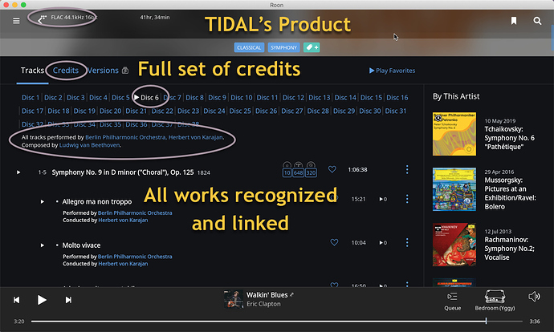Open Mussorgsky Pictures at an Exhibition cover
The image size is (554, 332).
tap(454, 189)
